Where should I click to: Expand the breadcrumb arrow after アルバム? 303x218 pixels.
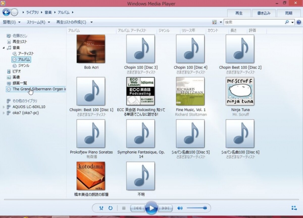(73, 12)
